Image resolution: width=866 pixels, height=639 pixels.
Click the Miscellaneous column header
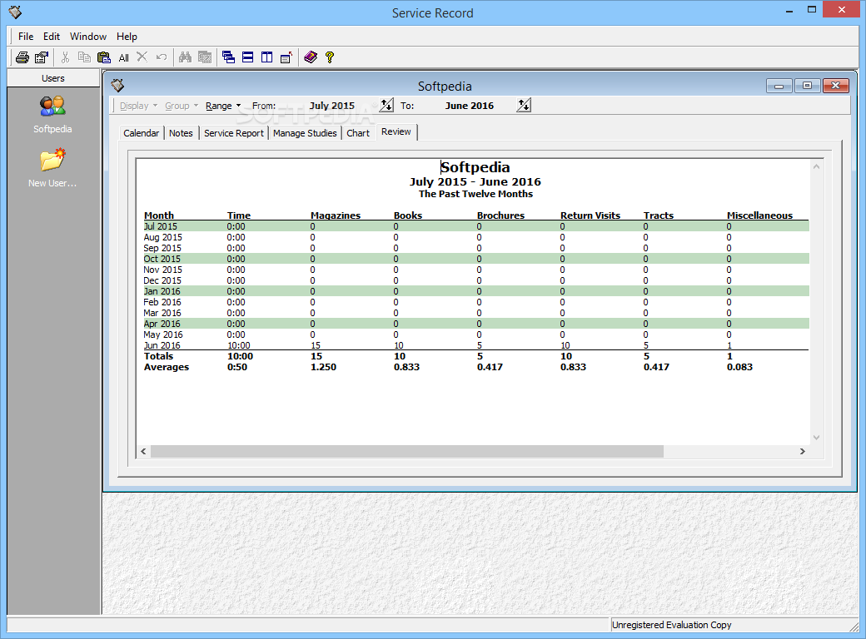759,215
